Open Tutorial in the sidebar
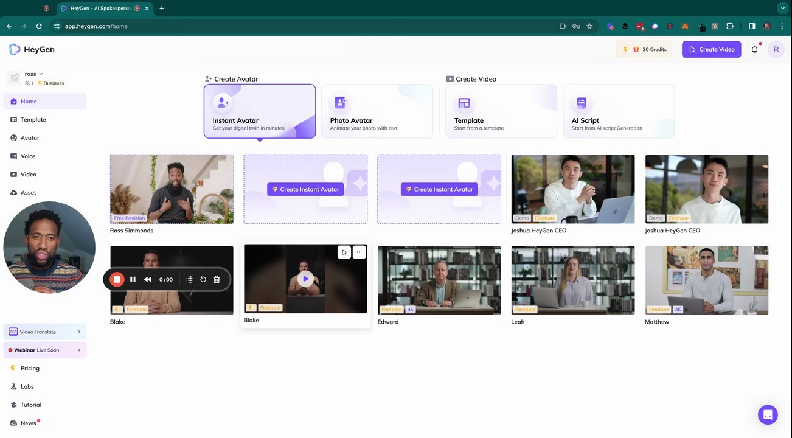792x438 pixels. (x=45, y=405)
